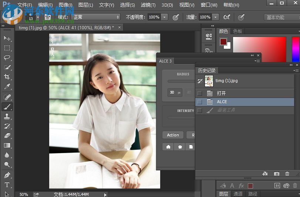
Task: Select the Eraser tool
Action: [7, 136]
